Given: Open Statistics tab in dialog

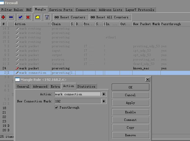Looking at the screenshot, I should point(86,86).
